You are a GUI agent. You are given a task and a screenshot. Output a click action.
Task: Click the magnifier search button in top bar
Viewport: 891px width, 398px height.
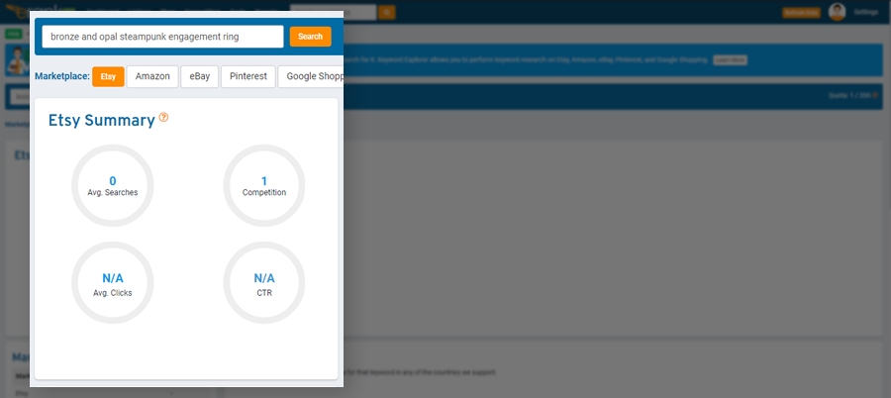387,12
